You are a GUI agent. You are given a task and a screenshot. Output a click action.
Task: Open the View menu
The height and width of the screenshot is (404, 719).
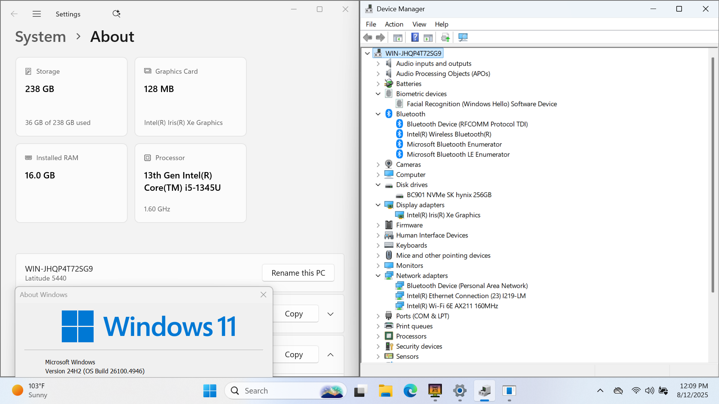[419, 24]
